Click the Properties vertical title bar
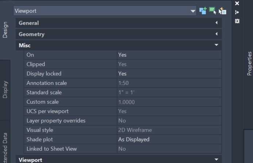 [x=249, y=63]
